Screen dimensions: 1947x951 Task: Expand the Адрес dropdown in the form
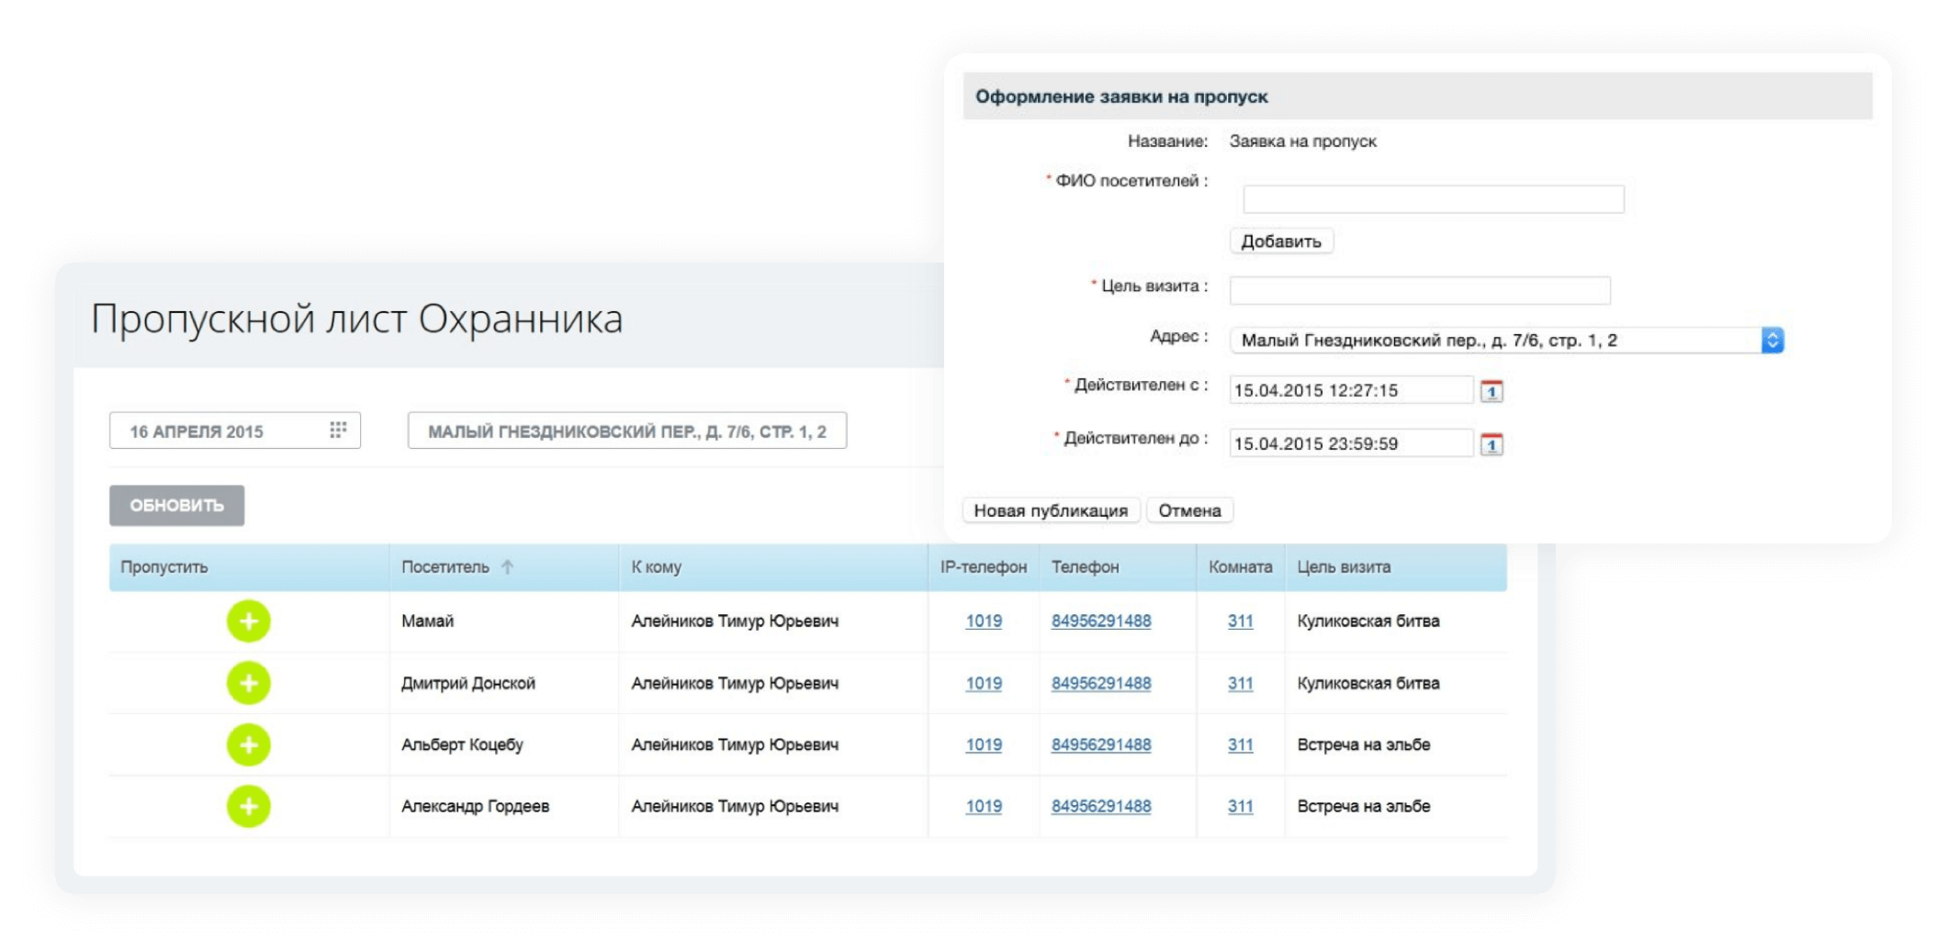point(1772,341)
